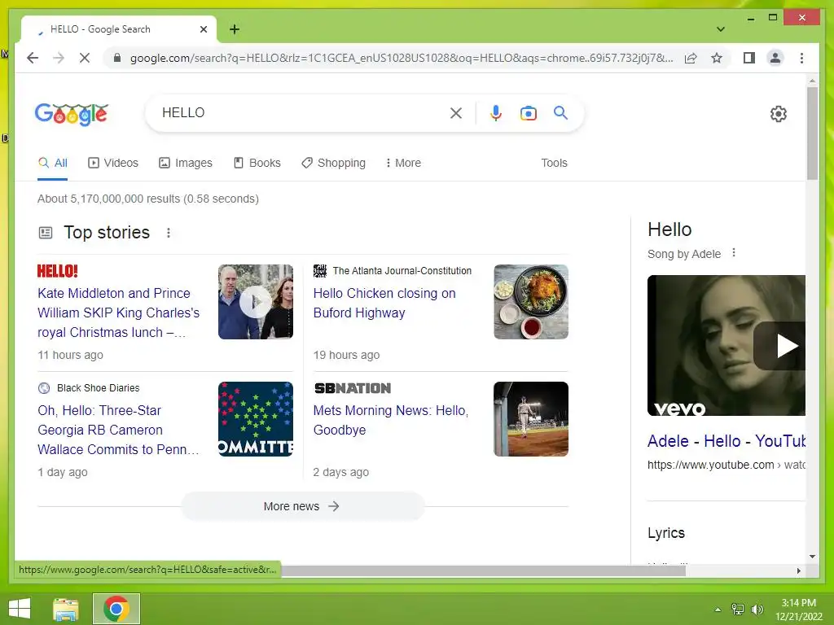Search by voice microphone

tap(496, 112)
